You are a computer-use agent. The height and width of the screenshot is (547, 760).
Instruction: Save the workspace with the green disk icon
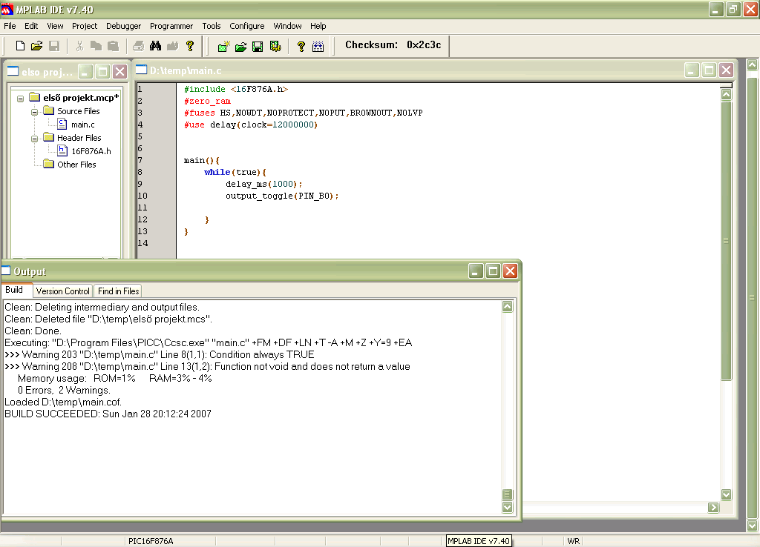point(258,46)
